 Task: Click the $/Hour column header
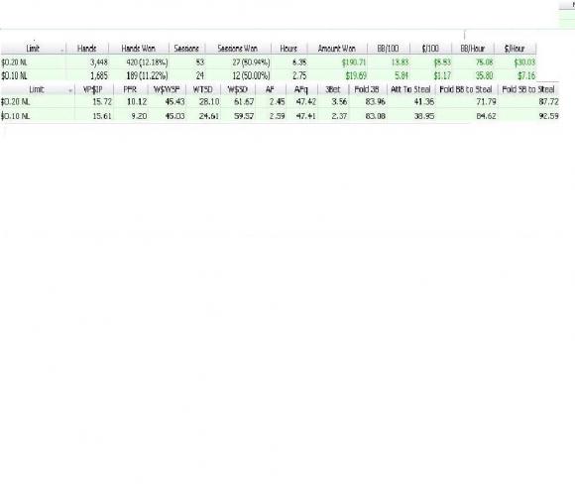tap(515, 49)
